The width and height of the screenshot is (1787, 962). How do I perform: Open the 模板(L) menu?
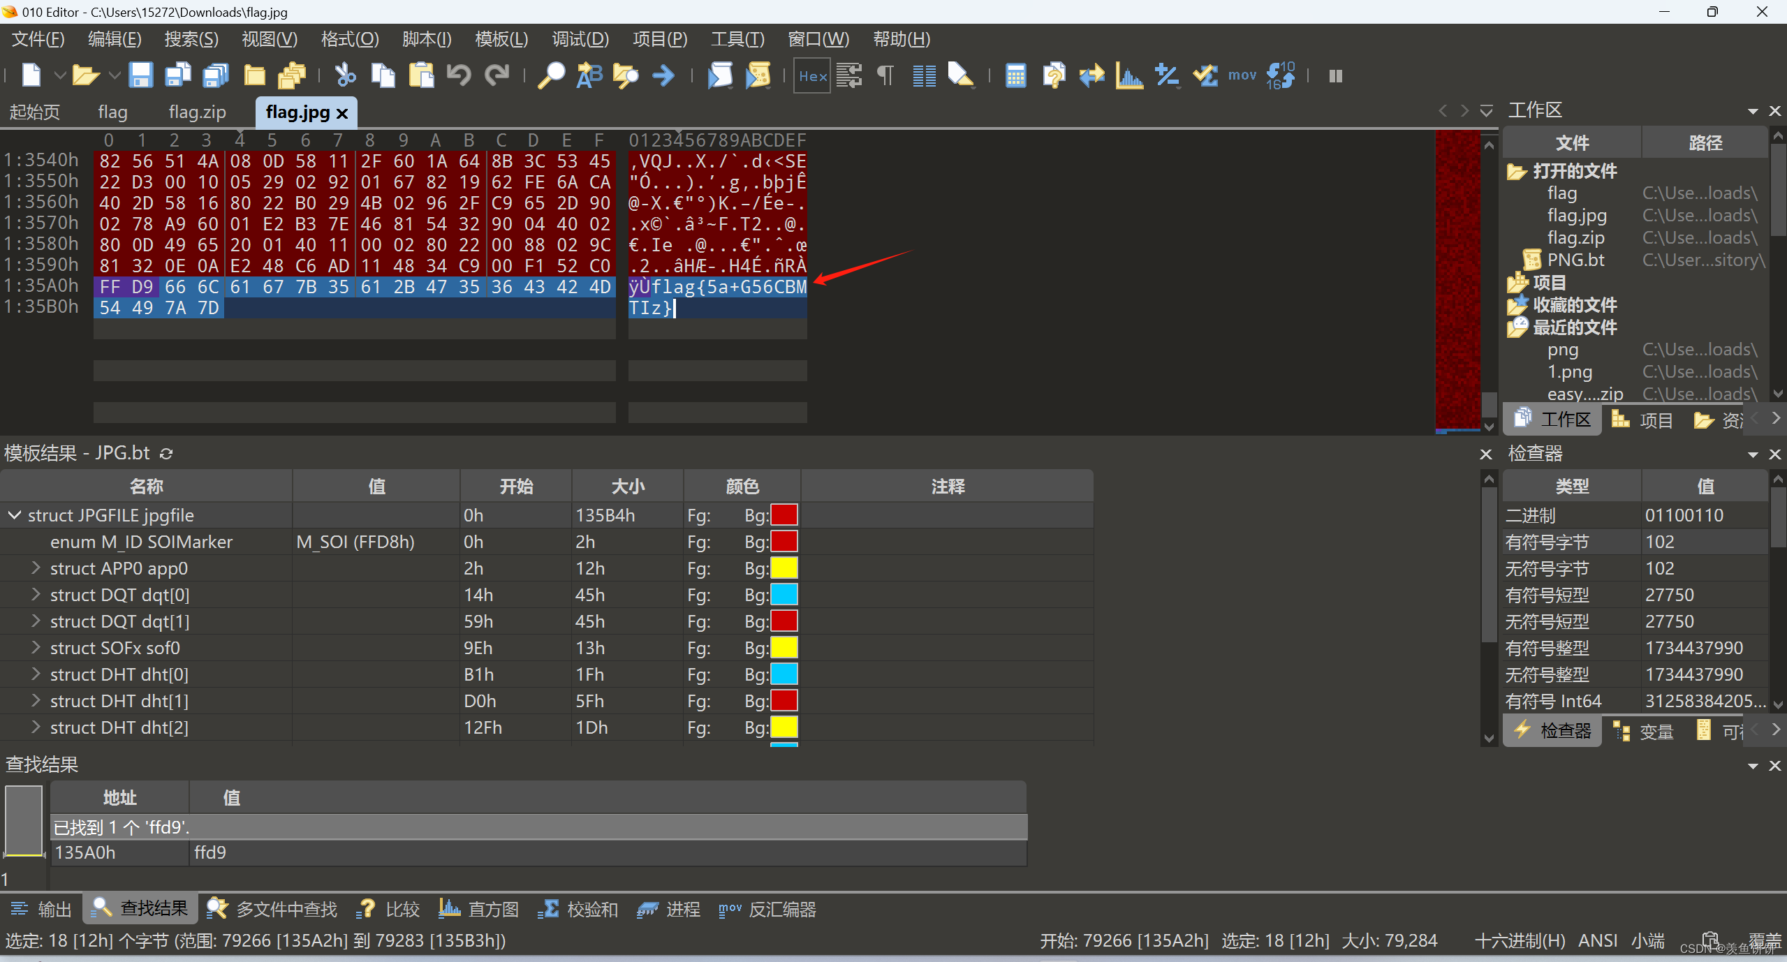(x=501, y=39)
